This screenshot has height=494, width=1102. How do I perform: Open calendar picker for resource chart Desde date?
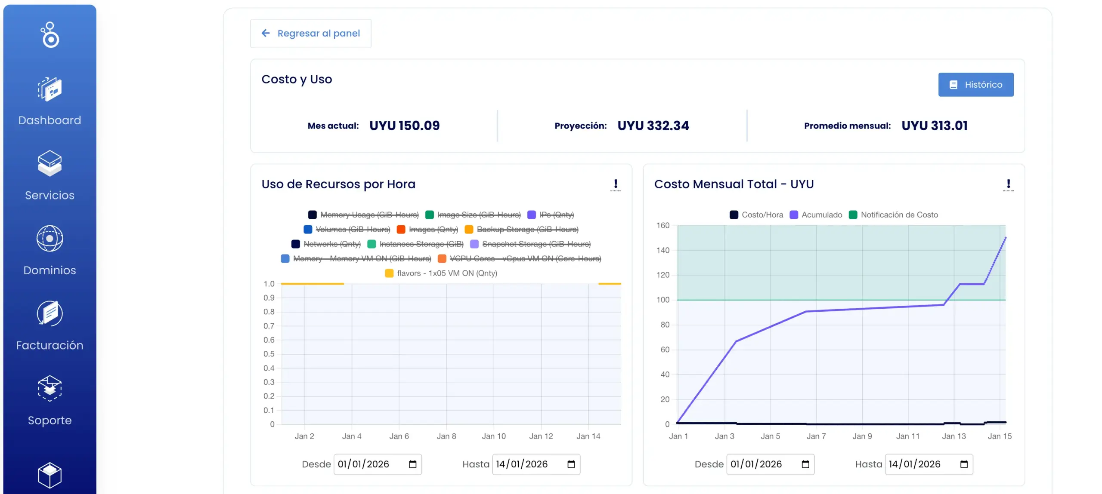(x=412, y=464)
